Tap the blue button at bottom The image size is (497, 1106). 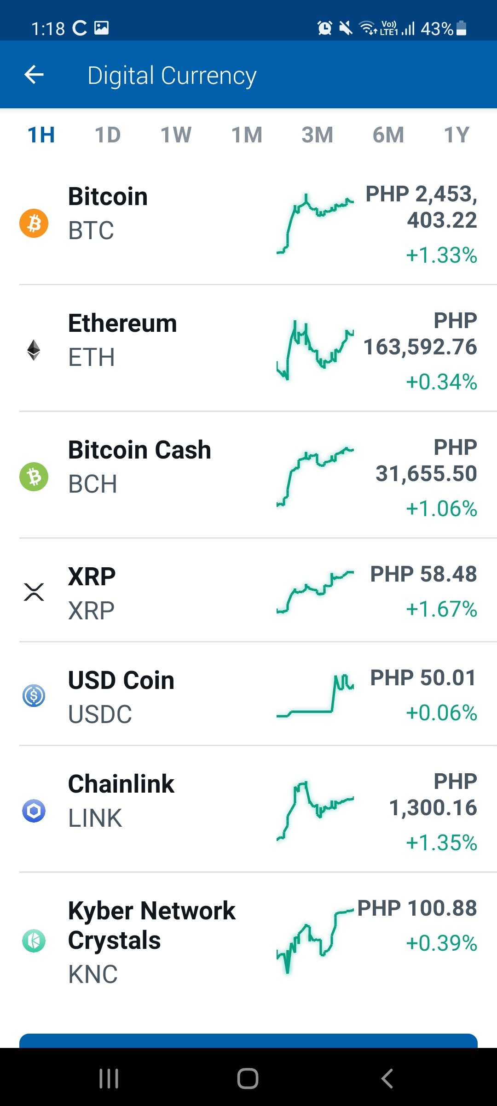[248, 1041]
